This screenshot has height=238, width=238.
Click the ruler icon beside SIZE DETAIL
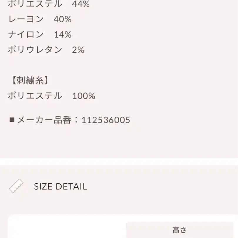pyautogui.click(x=16, y=186)
